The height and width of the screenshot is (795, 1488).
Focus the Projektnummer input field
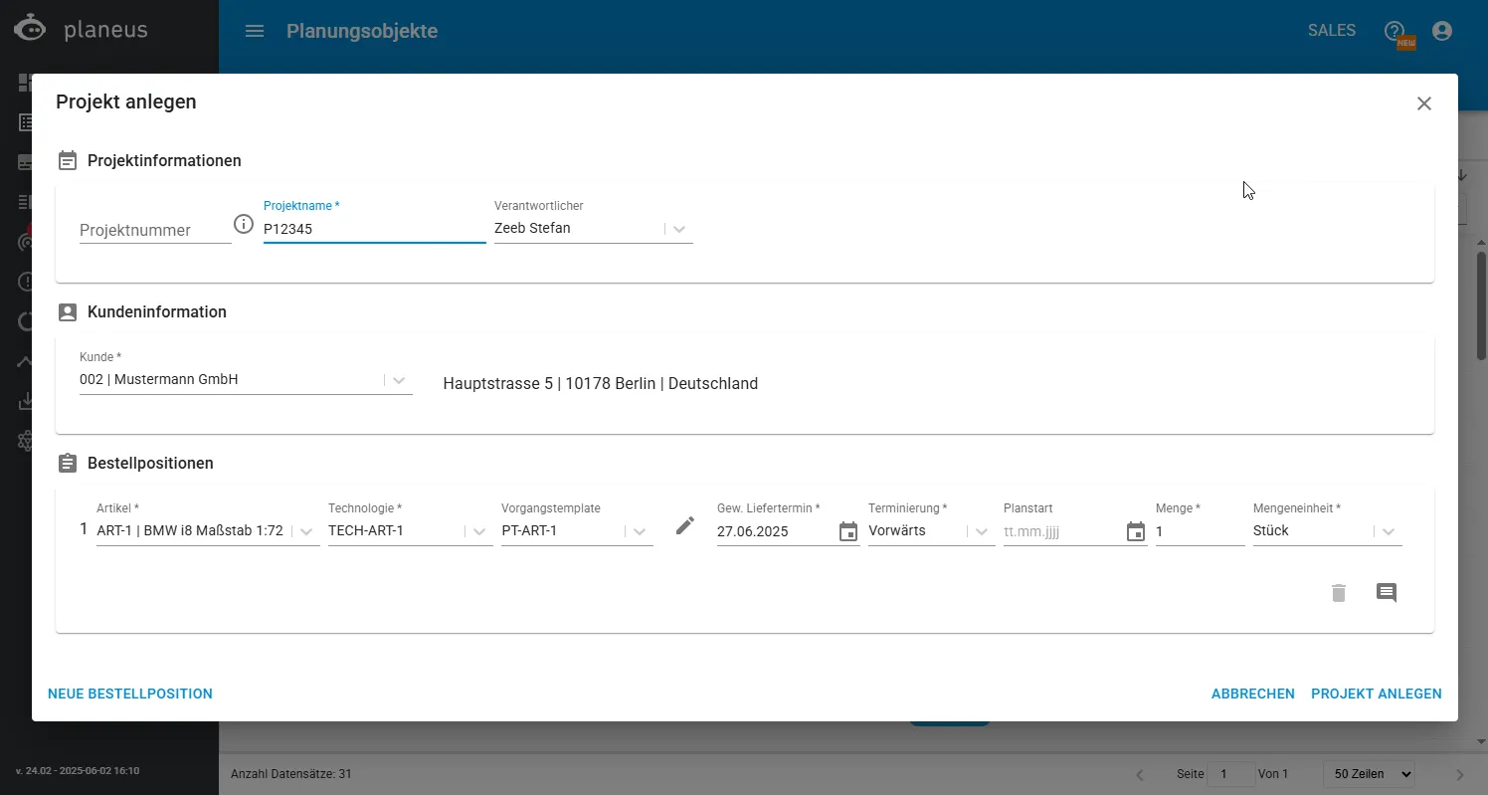[155, 230]
